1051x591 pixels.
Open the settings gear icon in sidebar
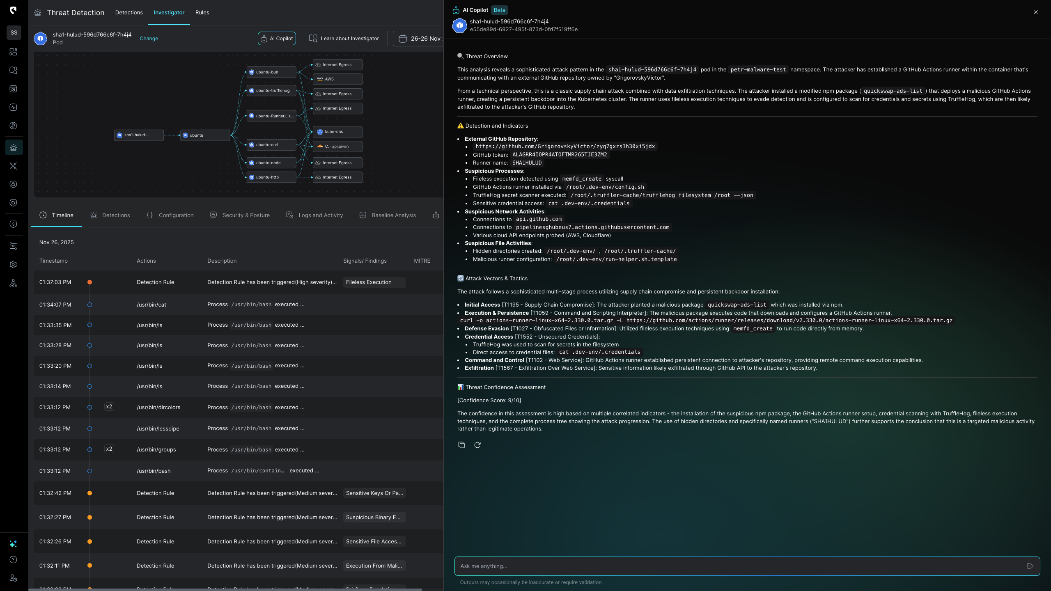13,265
